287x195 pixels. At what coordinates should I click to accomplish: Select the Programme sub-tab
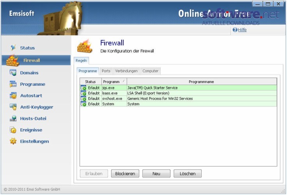click(x=88, y=71)
